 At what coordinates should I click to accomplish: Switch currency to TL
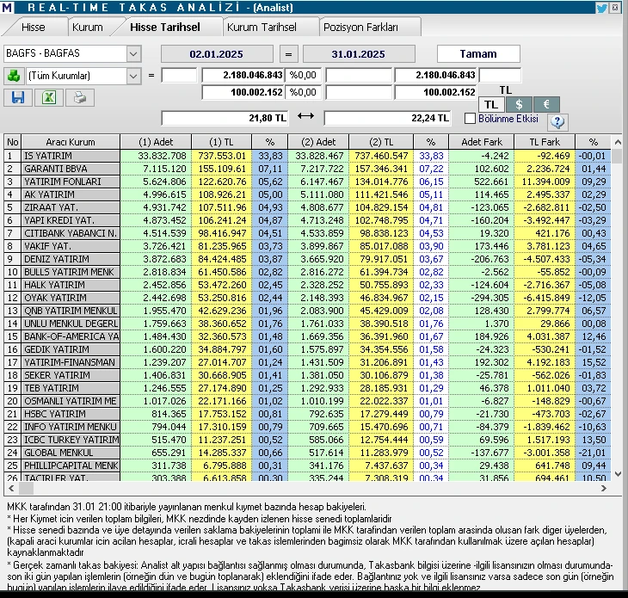491,105
